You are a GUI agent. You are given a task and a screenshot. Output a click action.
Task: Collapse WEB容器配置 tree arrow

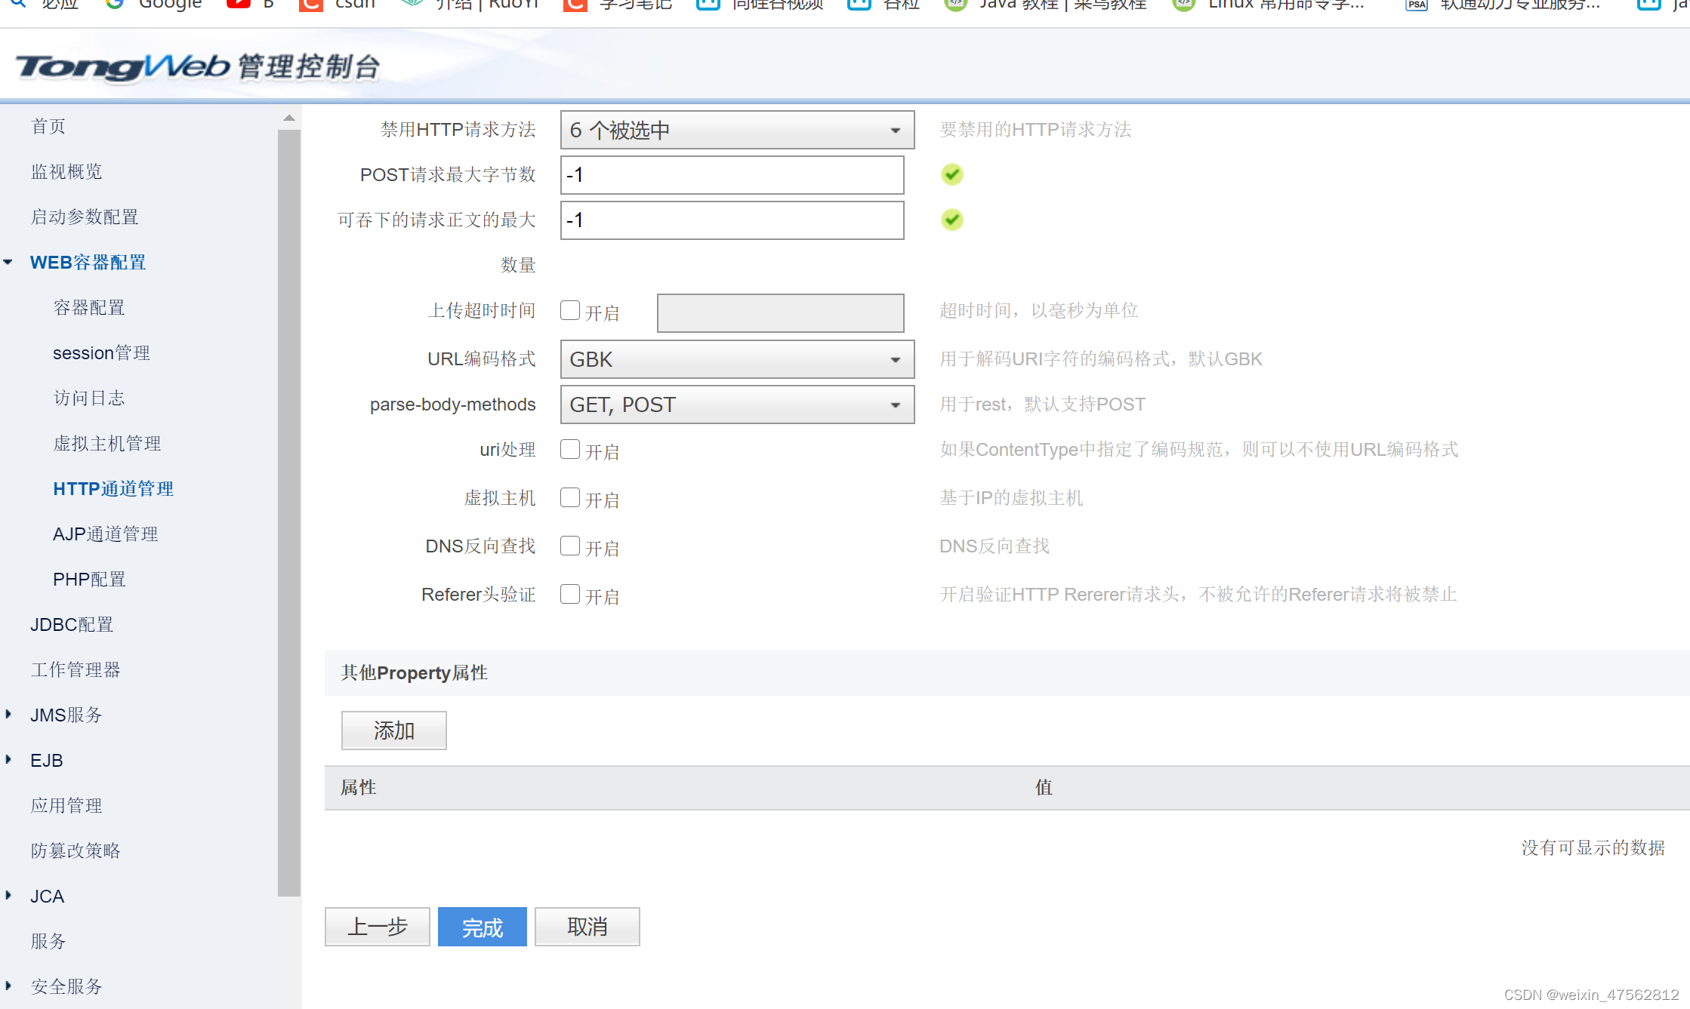(8, 263)
